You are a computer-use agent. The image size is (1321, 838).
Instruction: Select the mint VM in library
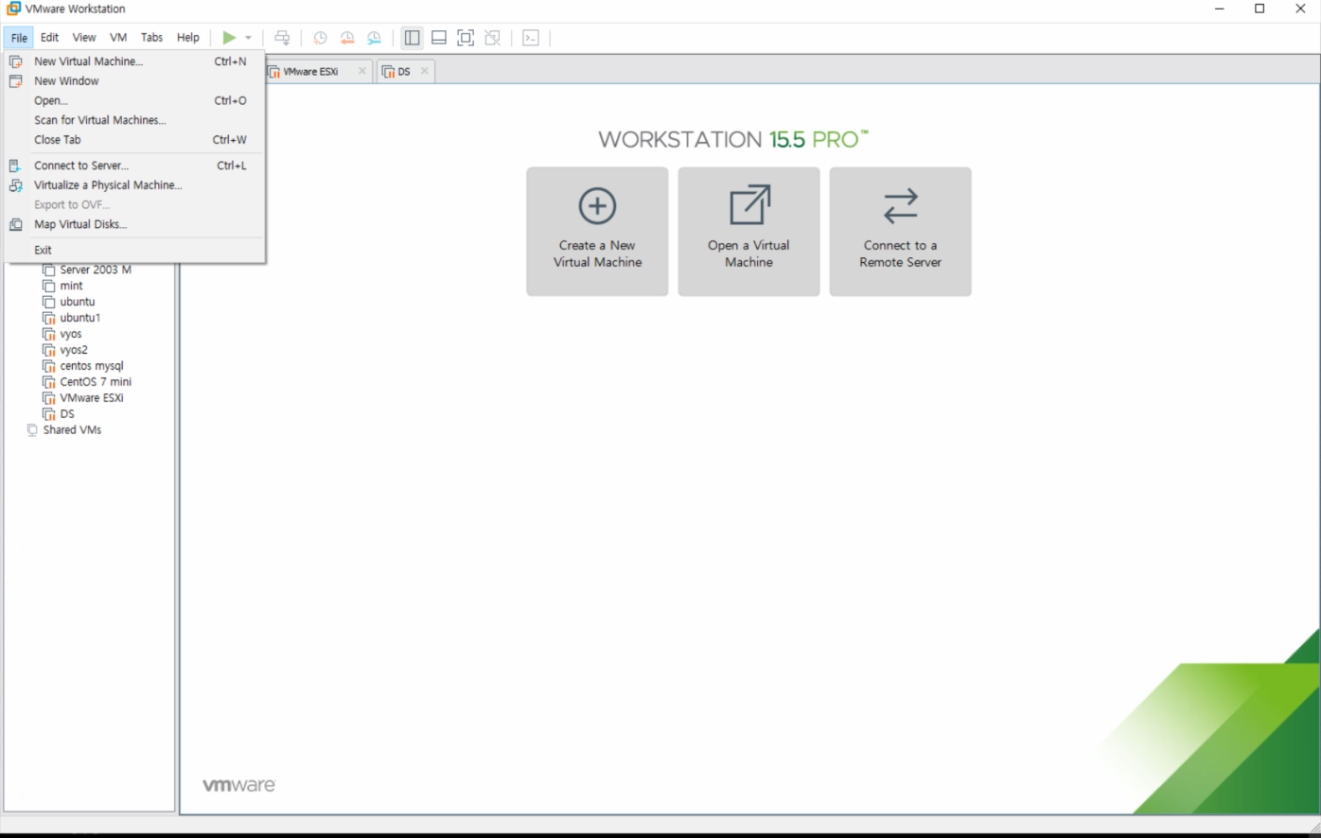click(x=71, y=286)
